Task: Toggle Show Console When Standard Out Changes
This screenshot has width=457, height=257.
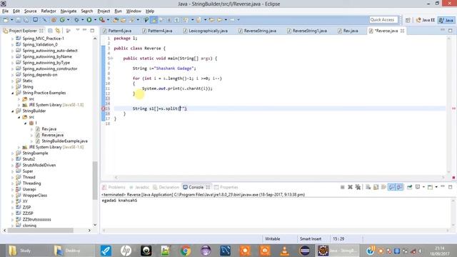Action: (391, 187)
